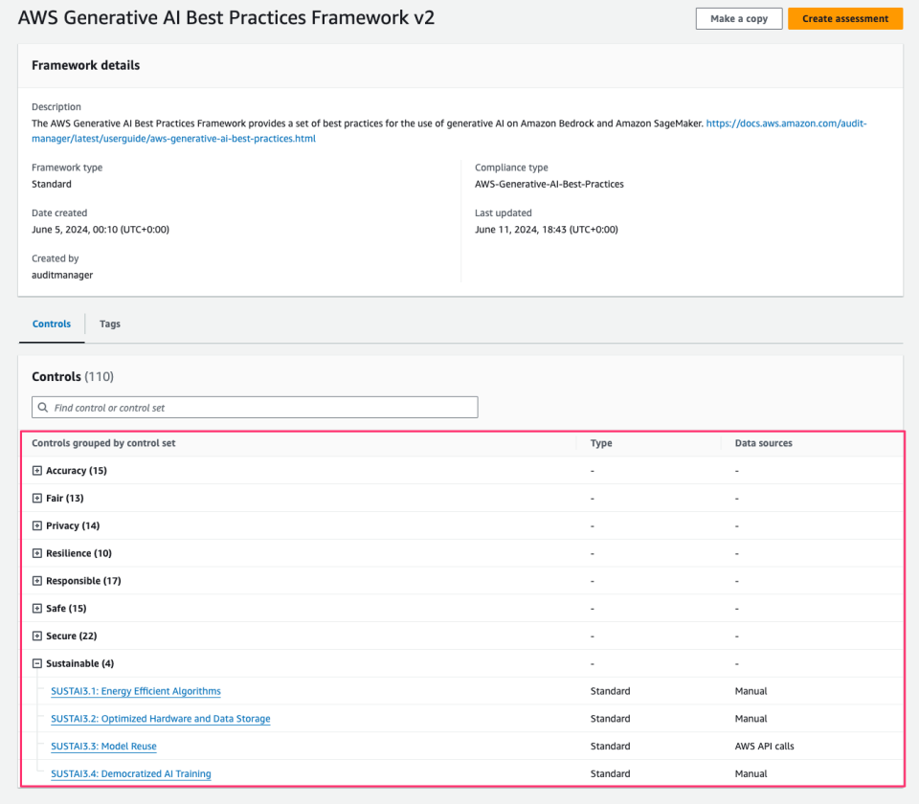Collapse the Sustainable control set
This screenshot has height=804, width=919.
(x=36, y=662)
